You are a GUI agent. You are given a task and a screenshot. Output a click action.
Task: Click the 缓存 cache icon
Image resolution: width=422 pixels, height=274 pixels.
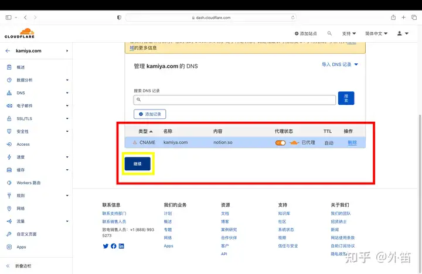point(9,170)
